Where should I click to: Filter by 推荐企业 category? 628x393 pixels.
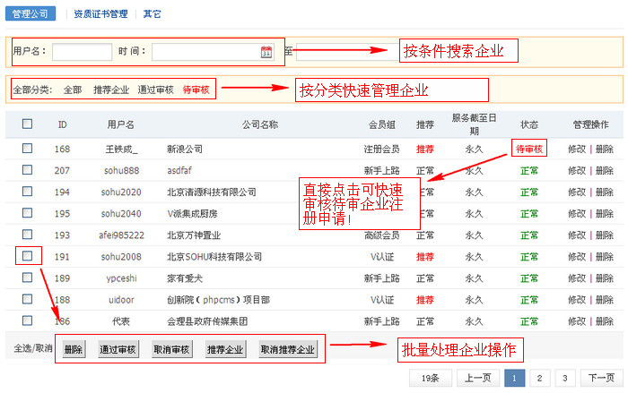(x=111, y=90)
